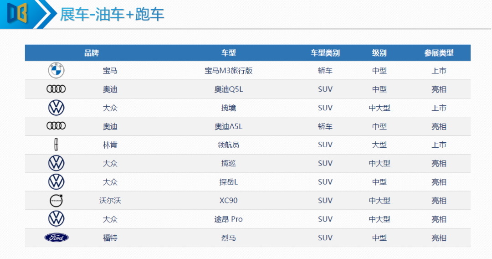Click the slide title 展车-油车+跑车
Screen dimensions: 492x259
[112, 15]
